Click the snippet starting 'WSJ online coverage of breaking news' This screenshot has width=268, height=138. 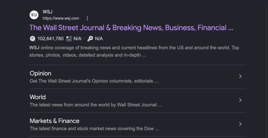pos(134,52)
